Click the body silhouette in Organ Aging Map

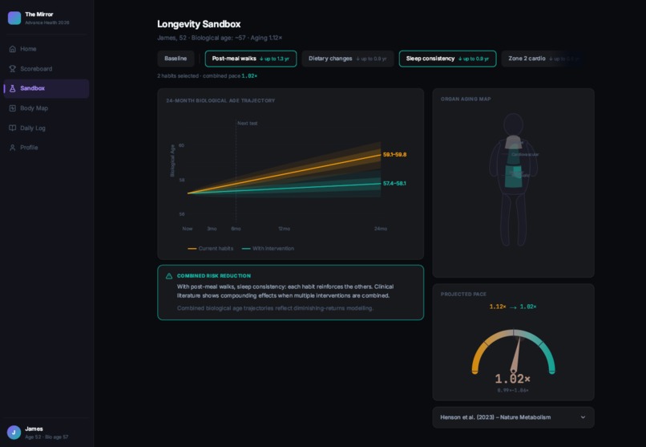pyautogui.click(x=513, y=180)
